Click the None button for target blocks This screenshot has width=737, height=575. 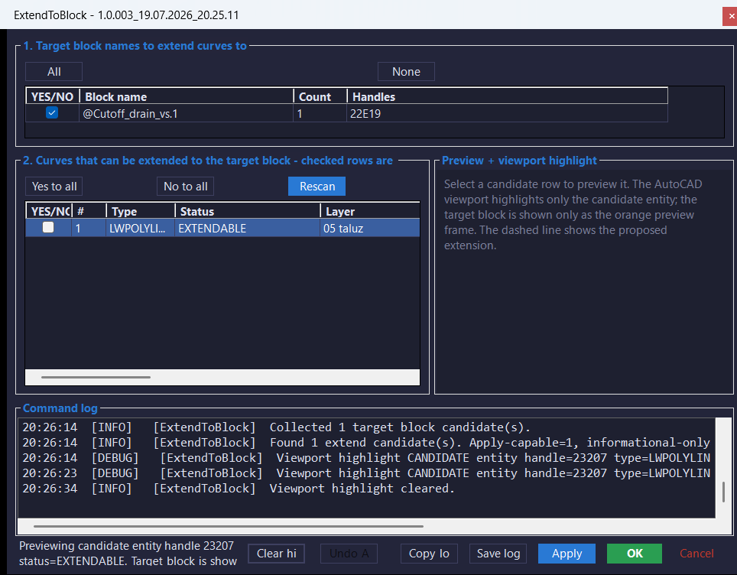[x=406, y=71]
